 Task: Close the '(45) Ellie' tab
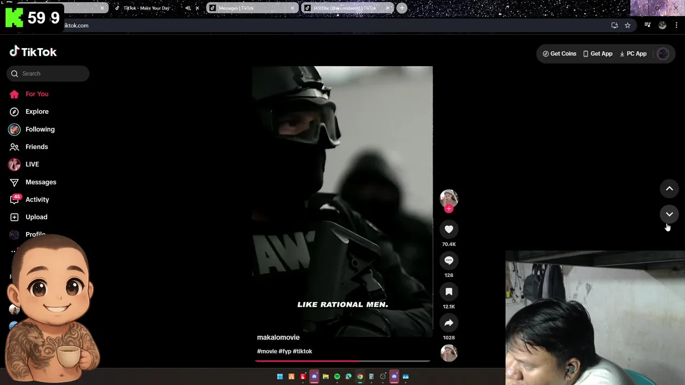tap(387, 8)
